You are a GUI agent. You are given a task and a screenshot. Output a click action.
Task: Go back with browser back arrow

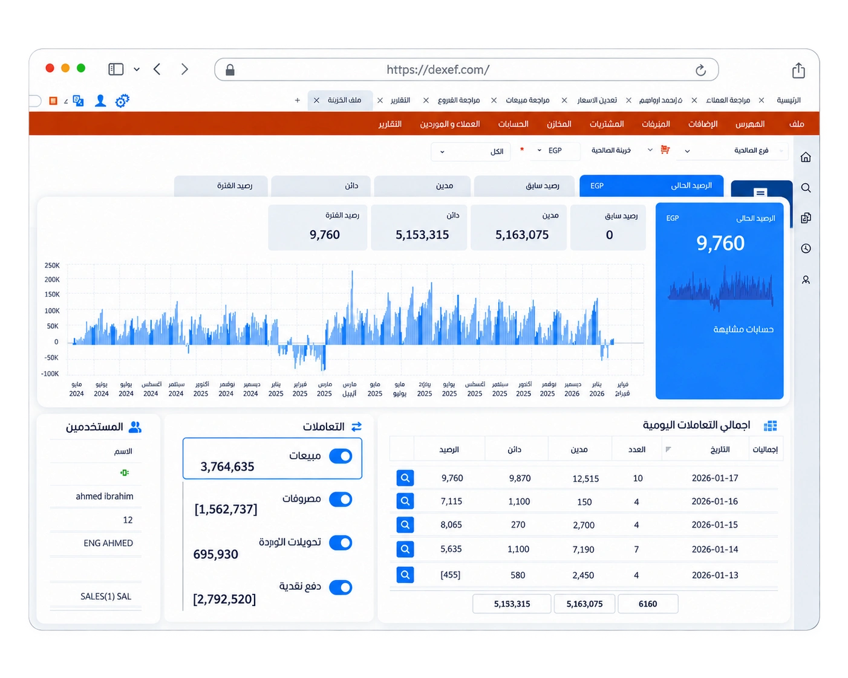[x=157, y=69]
